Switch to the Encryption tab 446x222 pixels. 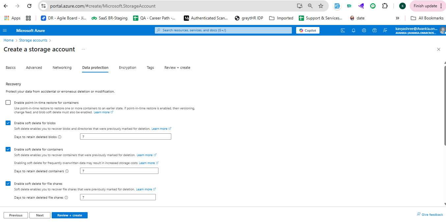tap(127, 68)
